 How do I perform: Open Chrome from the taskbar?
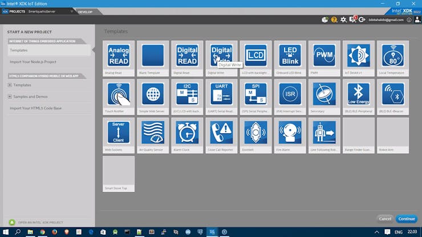coord(43,232)
